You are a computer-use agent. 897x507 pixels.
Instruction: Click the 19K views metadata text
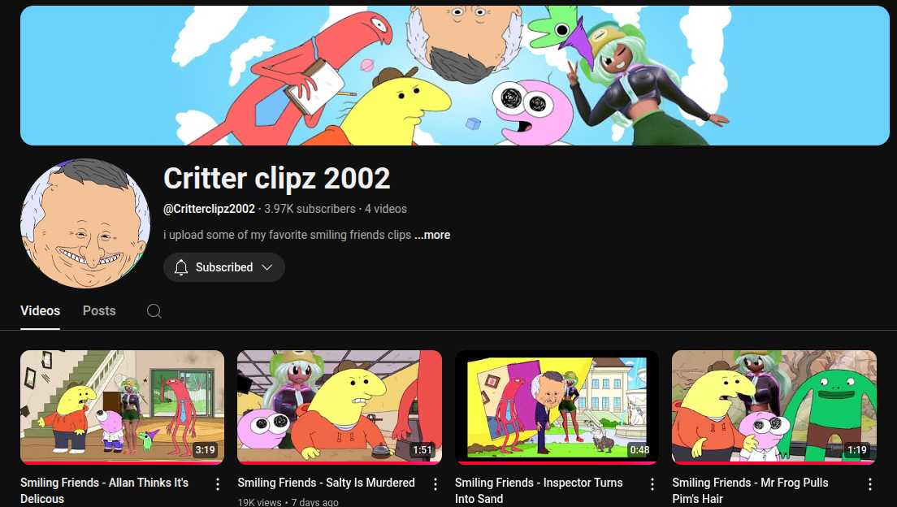tap(260, 502)
